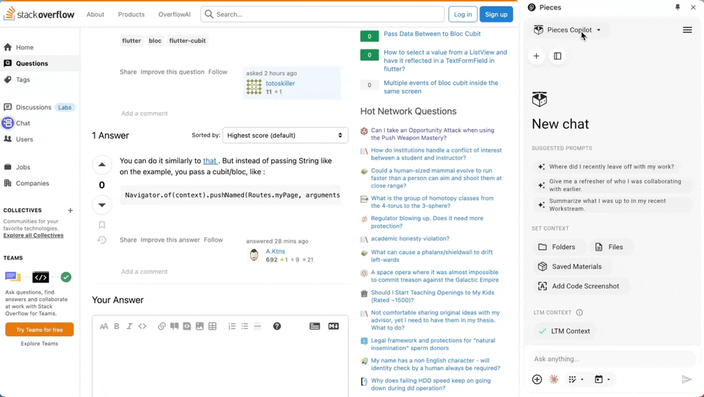Open the Pieces Copilot dropdown

point(567,30)
